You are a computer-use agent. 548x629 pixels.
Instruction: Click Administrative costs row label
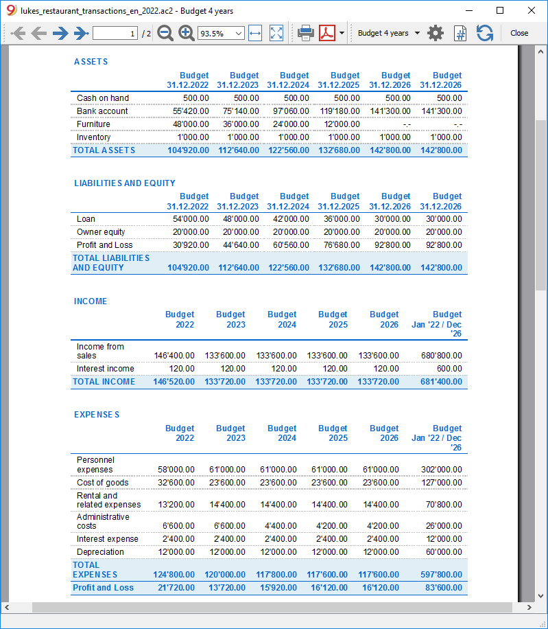coord(103,521)
